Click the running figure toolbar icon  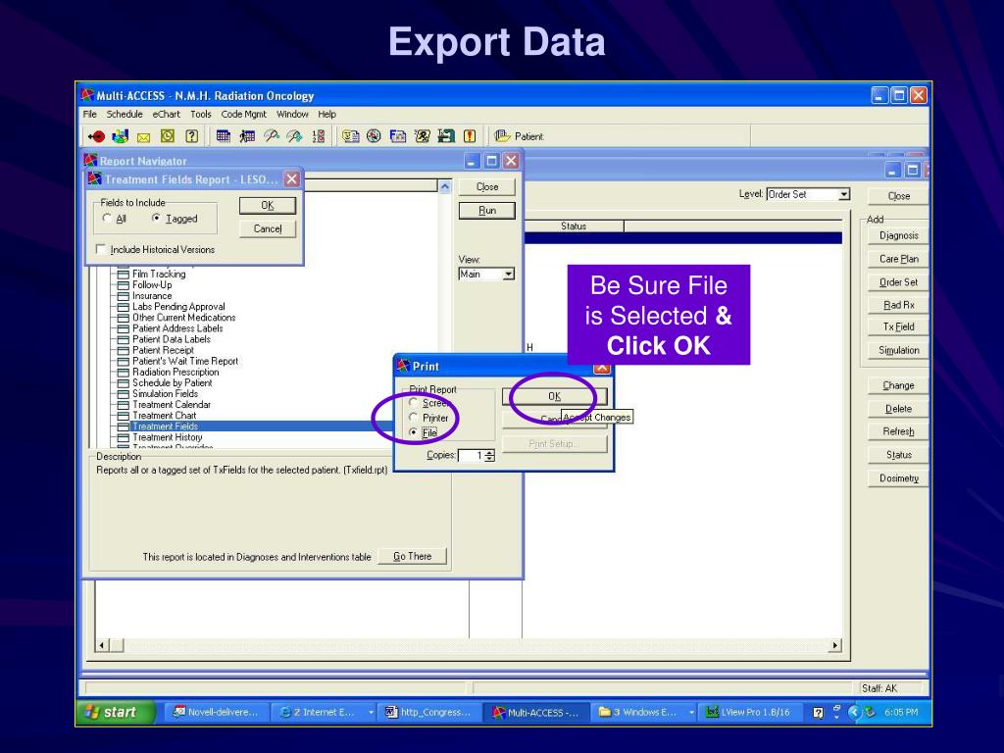422,135
